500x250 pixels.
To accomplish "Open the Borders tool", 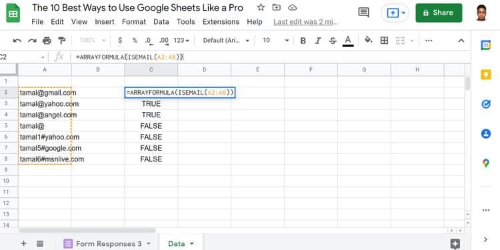I will pos(384,41).
